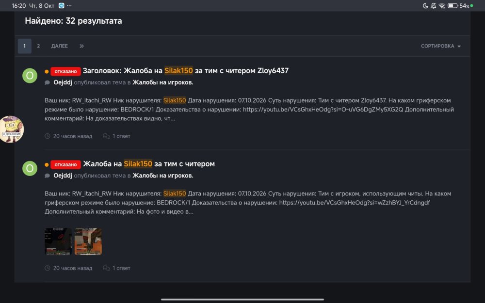Tap the home gesture bar at bottom
Viewport: 485px width, 303px height.
click(x=242, y=299)
